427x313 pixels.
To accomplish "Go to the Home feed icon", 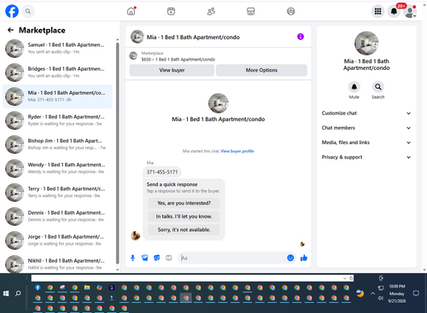I will click(132, 11).
